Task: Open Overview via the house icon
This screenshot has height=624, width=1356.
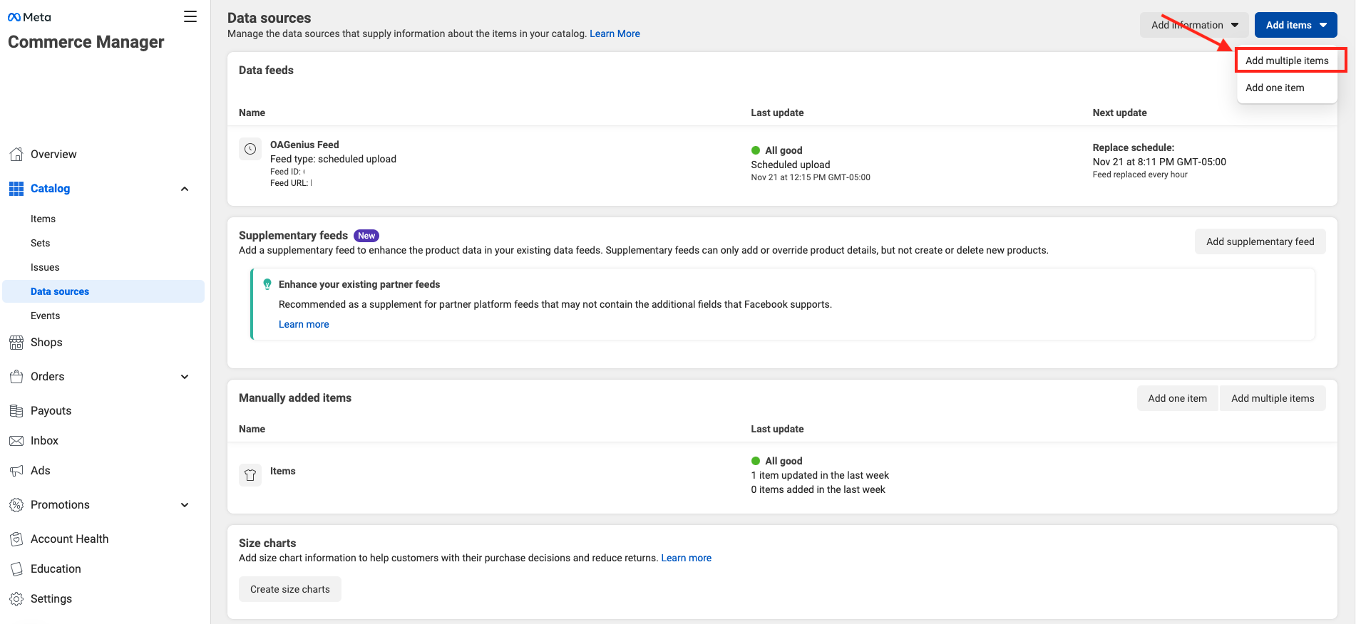Action: 16,154
